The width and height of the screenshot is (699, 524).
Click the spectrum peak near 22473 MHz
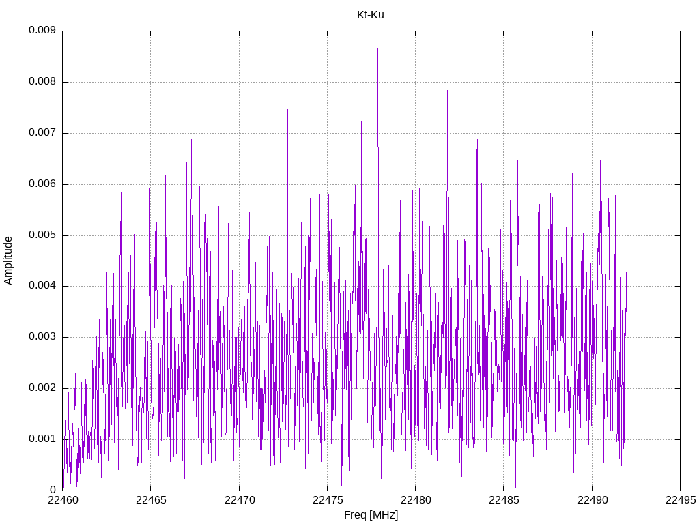click(x=287, y=110)
